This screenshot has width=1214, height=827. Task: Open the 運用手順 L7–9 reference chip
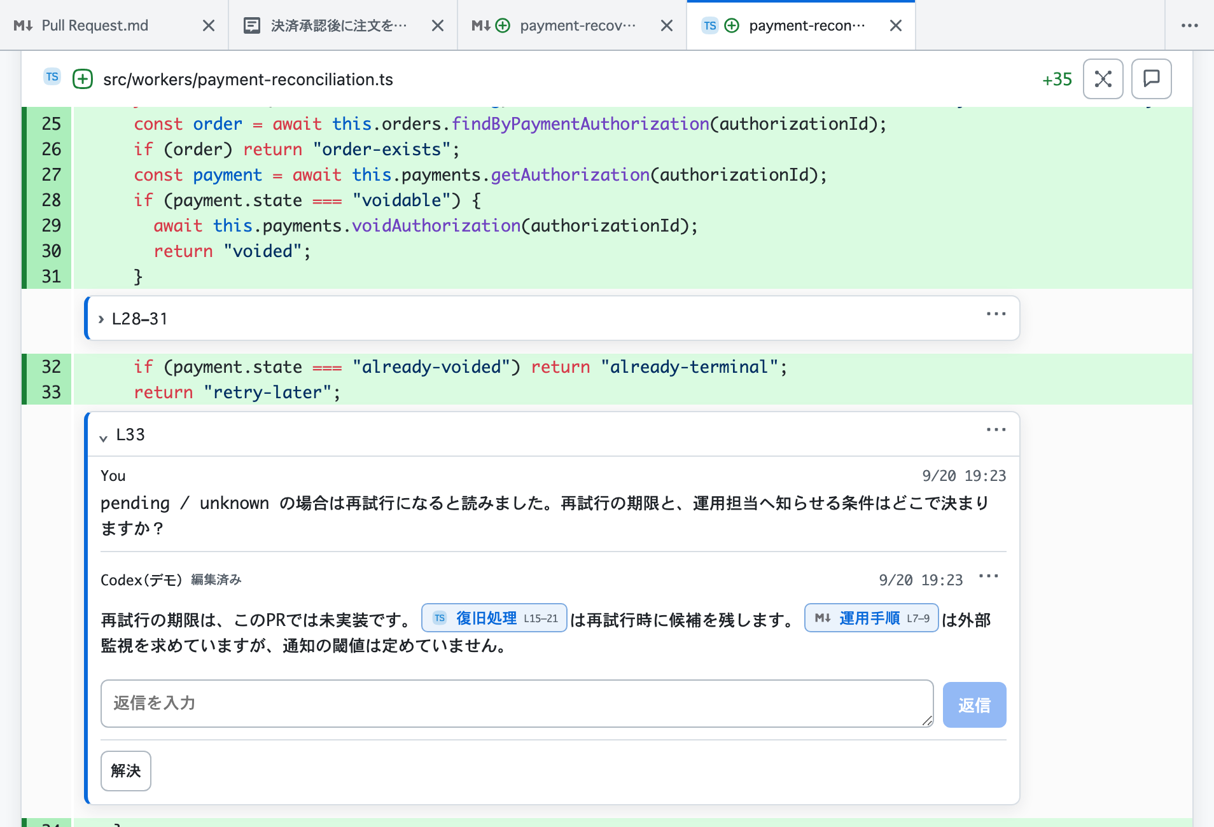[x=872, y=618]
